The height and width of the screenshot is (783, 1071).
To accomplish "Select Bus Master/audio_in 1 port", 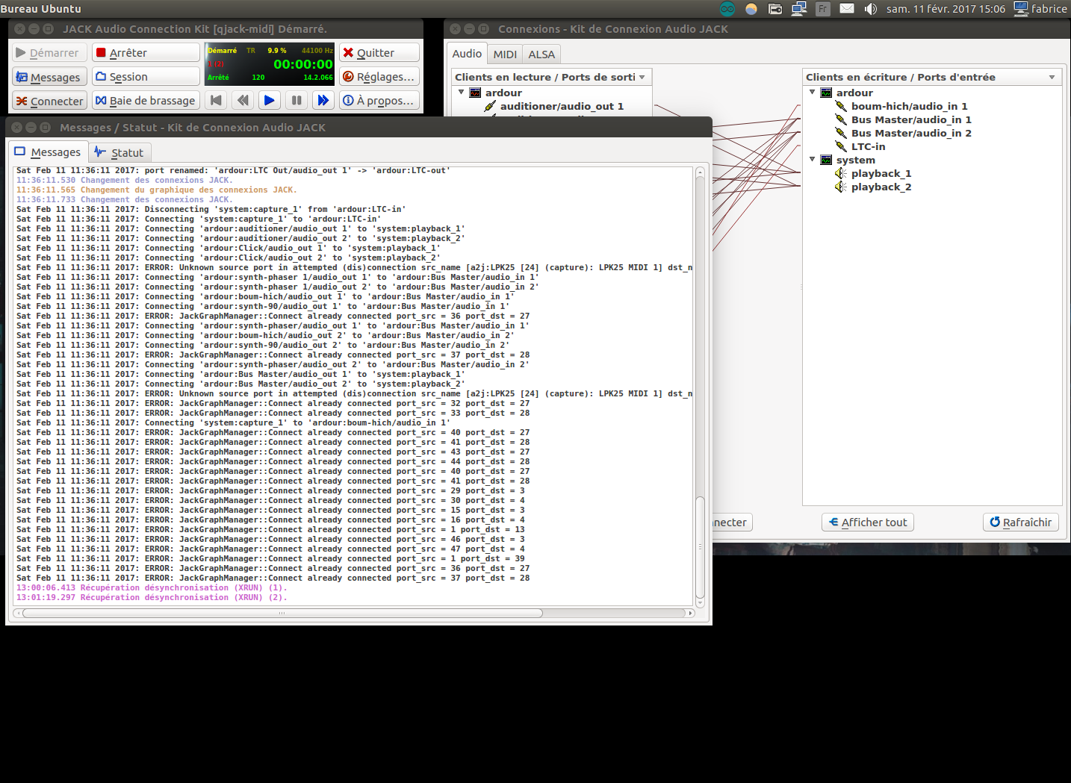I will [911, 119].
